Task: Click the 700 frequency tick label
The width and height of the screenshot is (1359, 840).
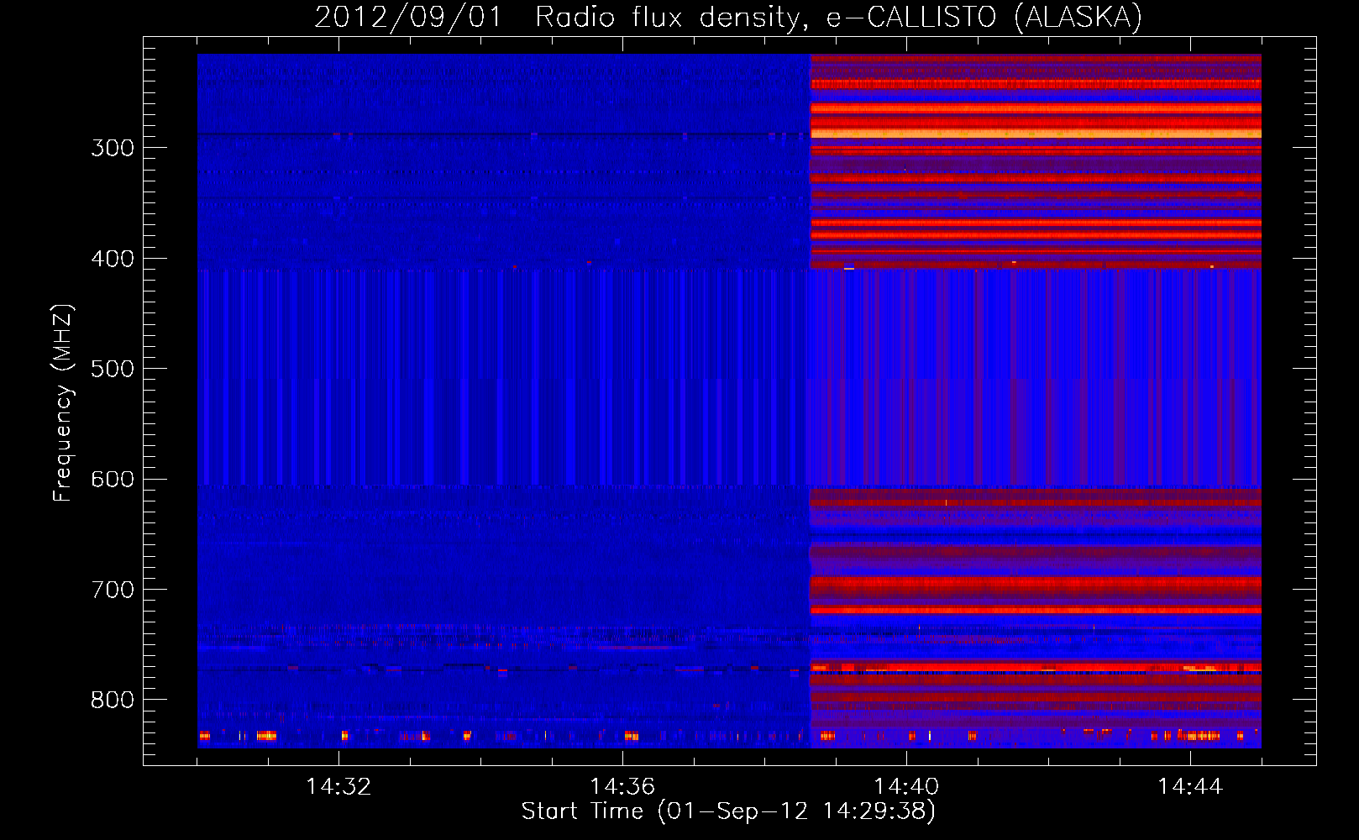Action: click(113, 590)
